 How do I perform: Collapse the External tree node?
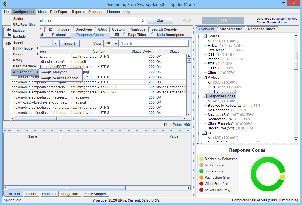(199, 36)
